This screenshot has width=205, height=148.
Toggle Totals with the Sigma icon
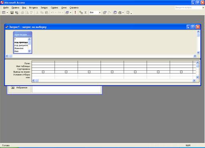[86, 12]
